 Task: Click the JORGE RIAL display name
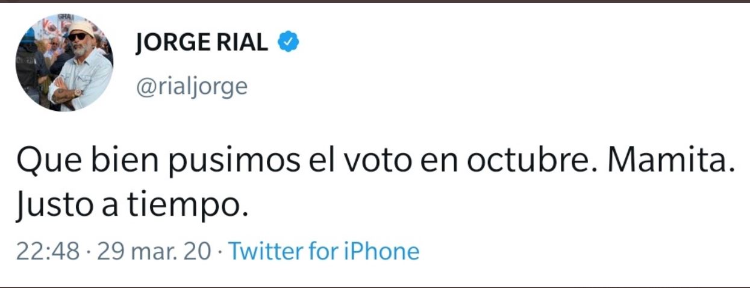point(202,43)
